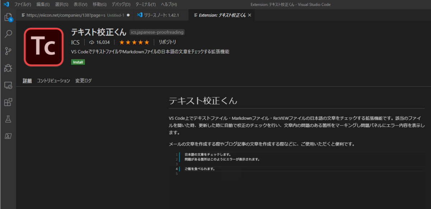Click the green Install button
This screenshot has height=209, width=431.
[78, 62]
